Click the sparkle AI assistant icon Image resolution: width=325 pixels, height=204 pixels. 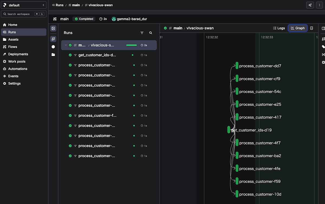(310, 5)
